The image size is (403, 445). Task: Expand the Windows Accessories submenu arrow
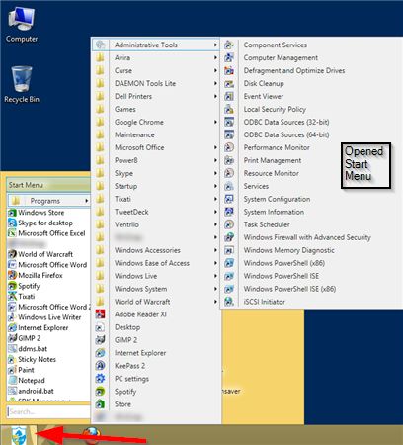pyautogui.click(x=215, y=250)
